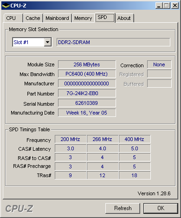Click the 400 MHz frequency cell
The width and height of the screenshot is (181, 218).
[135, 139]
